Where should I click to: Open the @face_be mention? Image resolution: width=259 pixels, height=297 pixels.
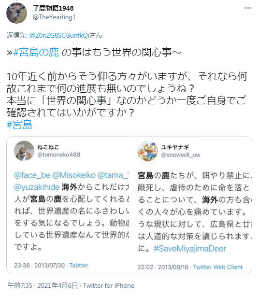coord(32,175)
